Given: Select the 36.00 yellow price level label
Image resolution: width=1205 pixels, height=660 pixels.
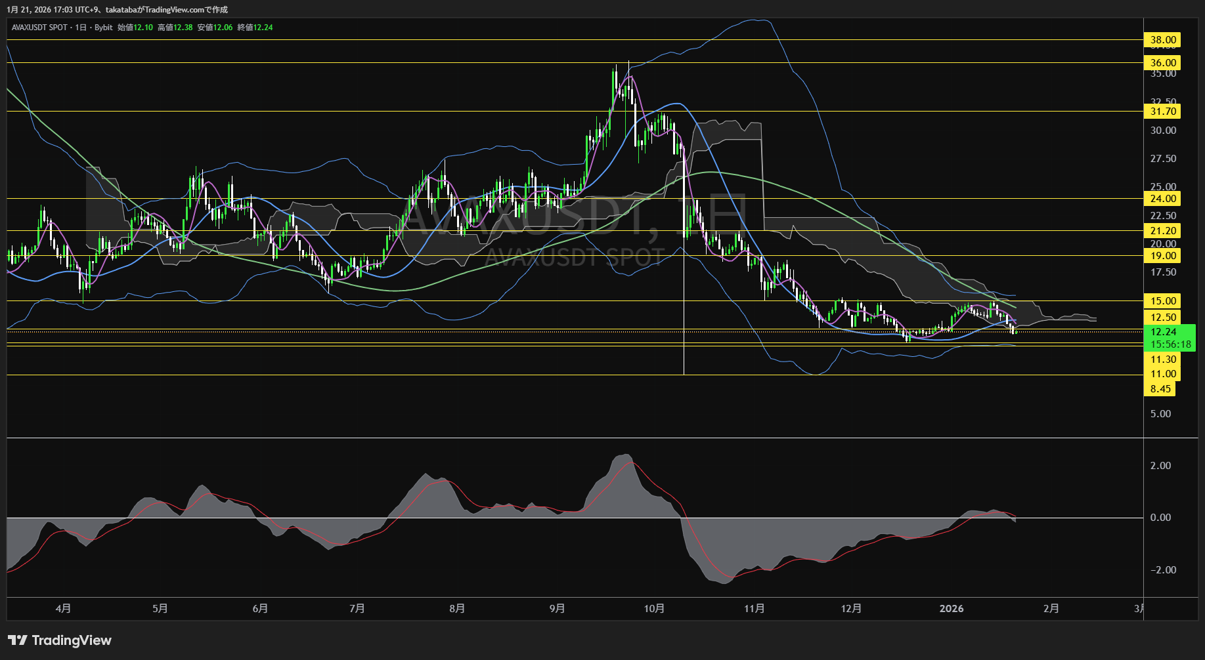Looking at the screenshot, I should coord(1162,63).
